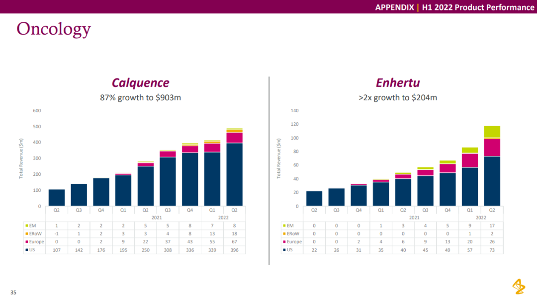This screenshot has width=537, height=301.
Task: Click the AstraZeneca logo icon
Action: pos(519,286)
